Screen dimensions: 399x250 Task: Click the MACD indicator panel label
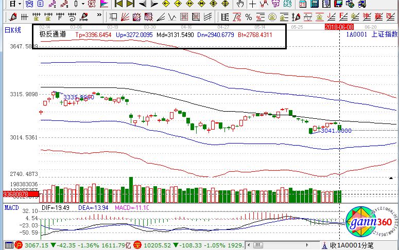point(11,207)
